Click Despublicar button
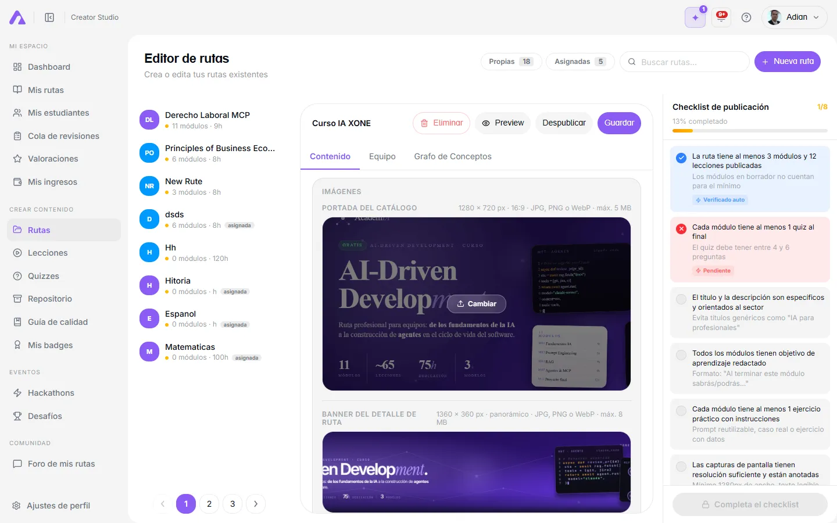 tap(564, 123)
